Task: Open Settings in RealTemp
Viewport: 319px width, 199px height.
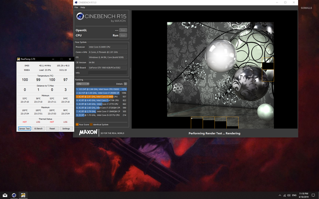Action: pyautogui.click(x=66, y=128)
